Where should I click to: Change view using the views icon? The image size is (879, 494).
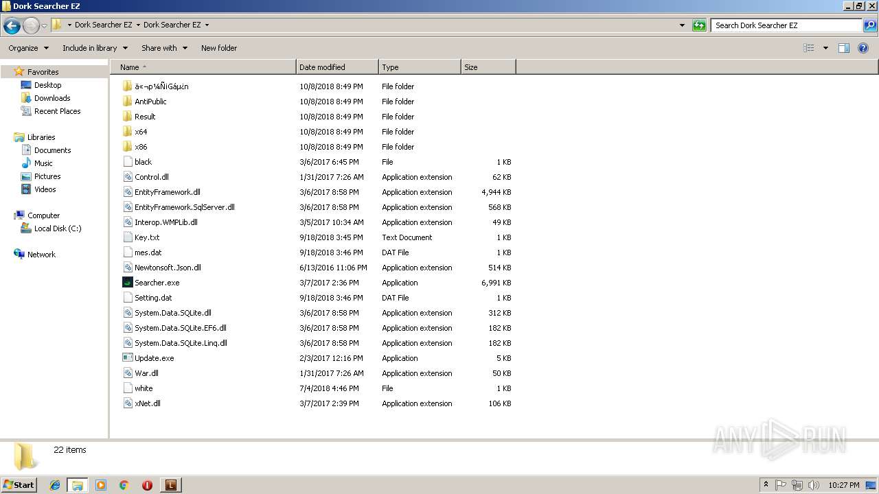pyautogui.click(x=809, y=48)
